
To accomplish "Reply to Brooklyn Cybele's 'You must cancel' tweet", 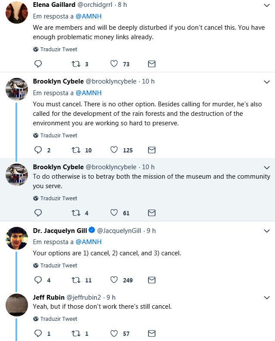I will 38,150.
